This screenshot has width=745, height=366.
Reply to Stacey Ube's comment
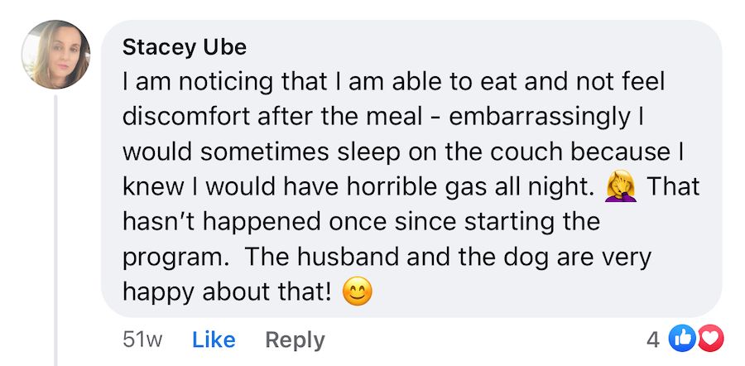(x=295, y=340)
